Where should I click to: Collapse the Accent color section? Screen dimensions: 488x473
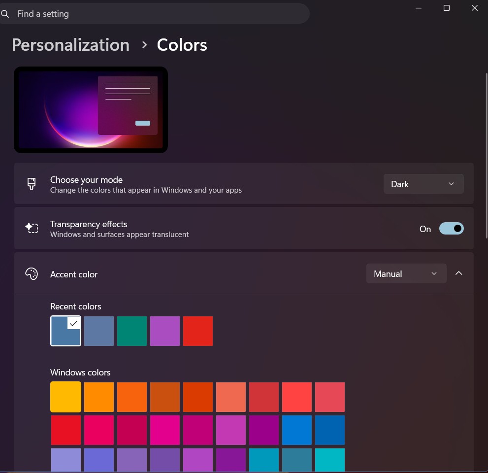click(x=459, y=273)
